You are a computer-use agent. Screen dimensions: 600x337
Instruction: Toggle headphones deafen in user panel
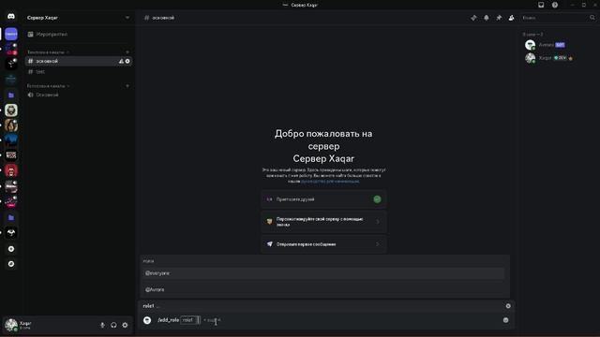coord(113,325)
